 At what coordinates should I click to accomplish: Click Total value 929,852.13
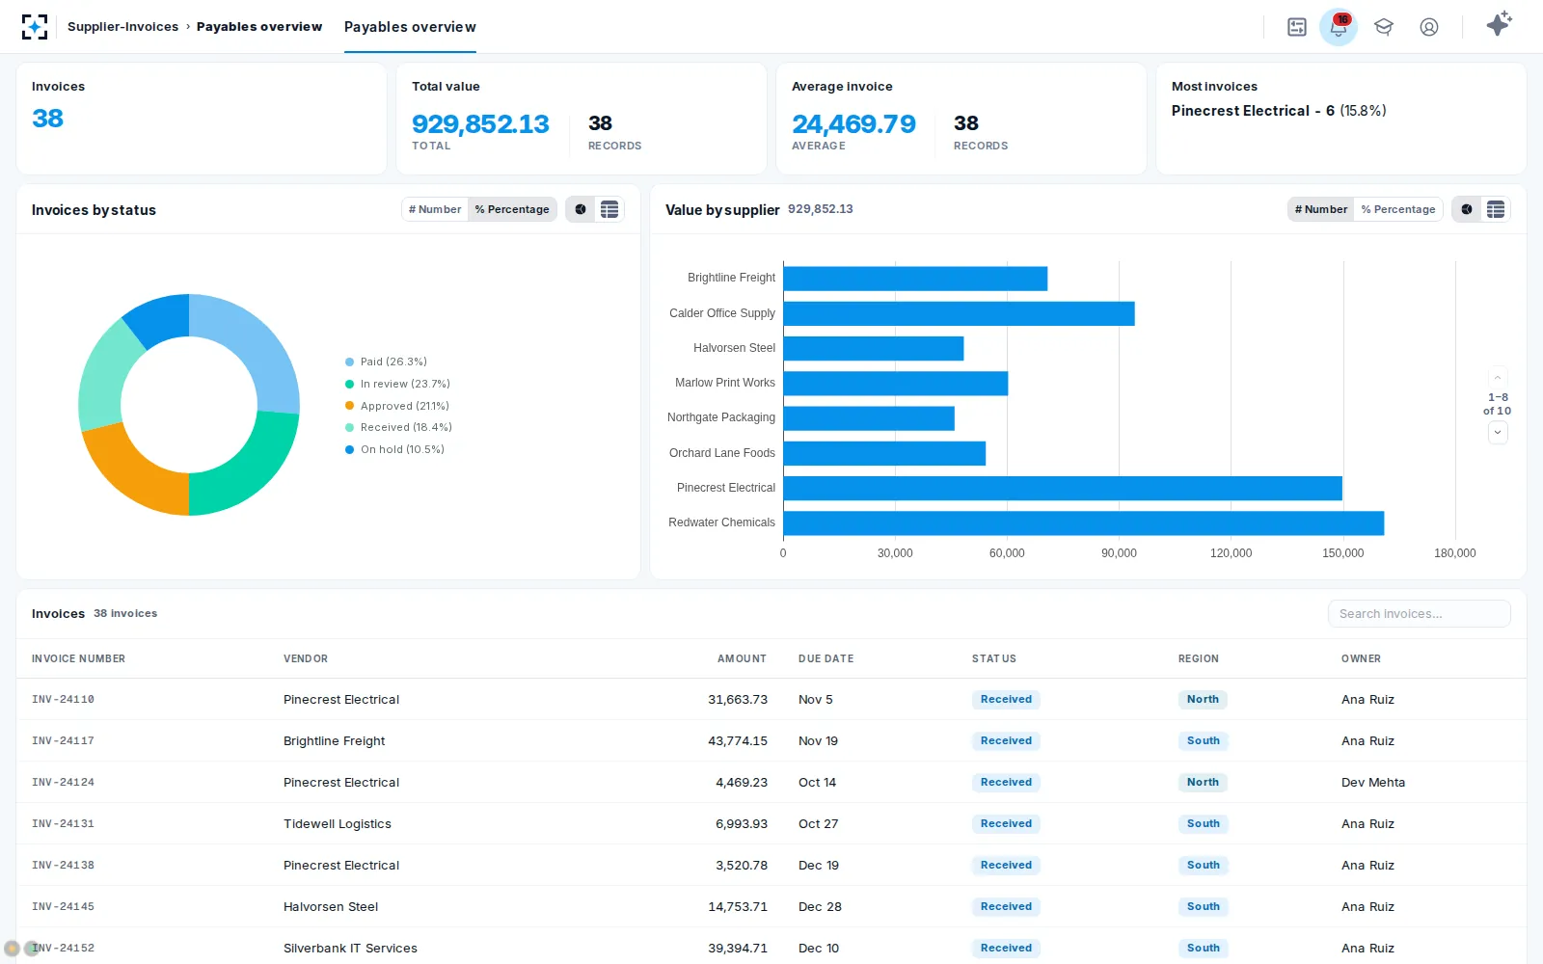pos(480,124)
